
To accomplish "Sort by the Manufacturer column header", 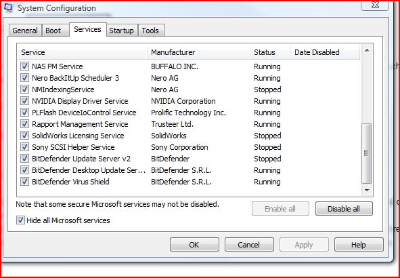I will click(199, 52).
